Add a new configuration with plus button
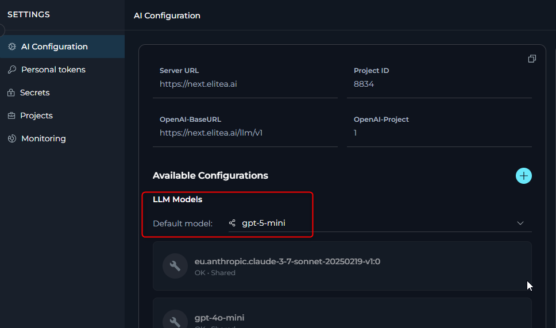 523,176
